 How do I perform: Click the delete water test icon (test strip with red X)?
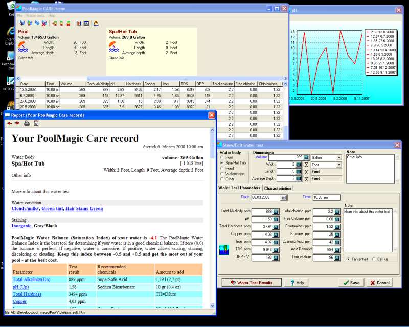69,24
